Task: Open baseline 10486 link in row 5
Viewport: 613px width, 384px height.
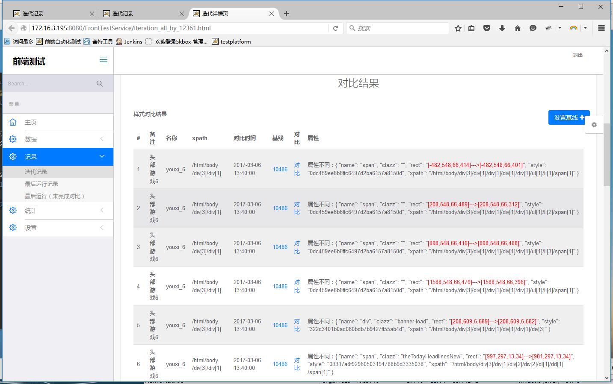Action: [280, 325]
